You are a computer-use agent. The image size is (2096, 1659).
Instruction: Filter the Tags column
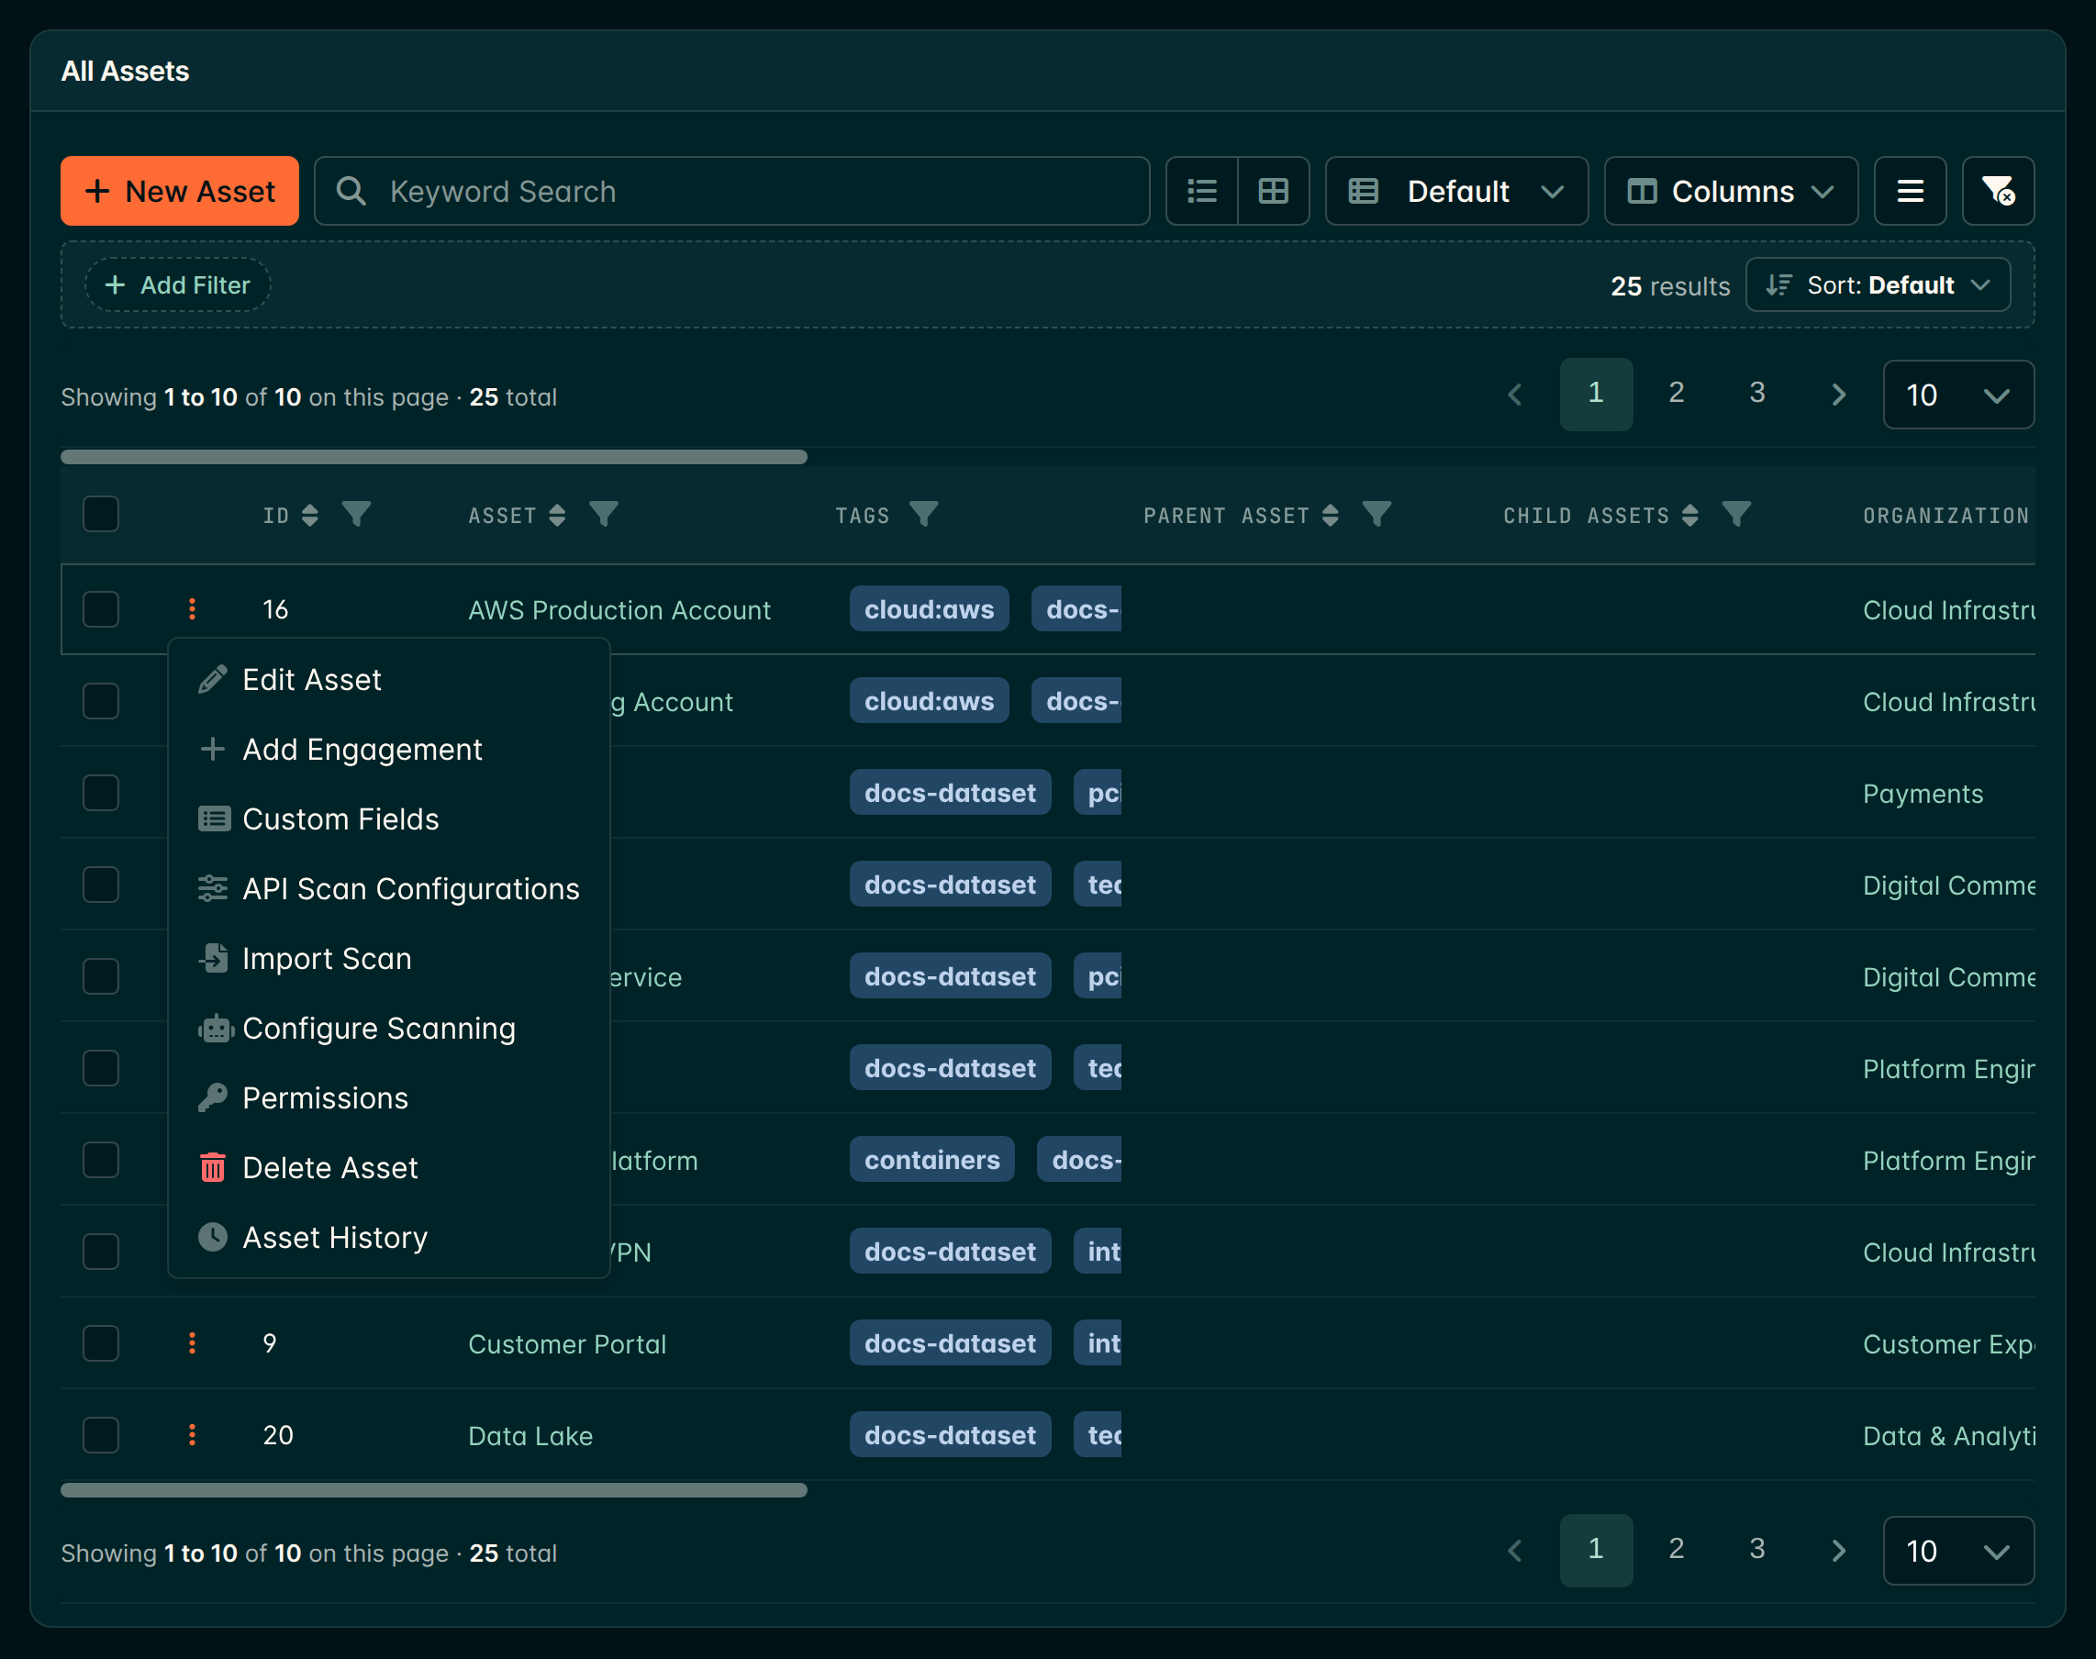pyautogui.click(x=924, y=515)
